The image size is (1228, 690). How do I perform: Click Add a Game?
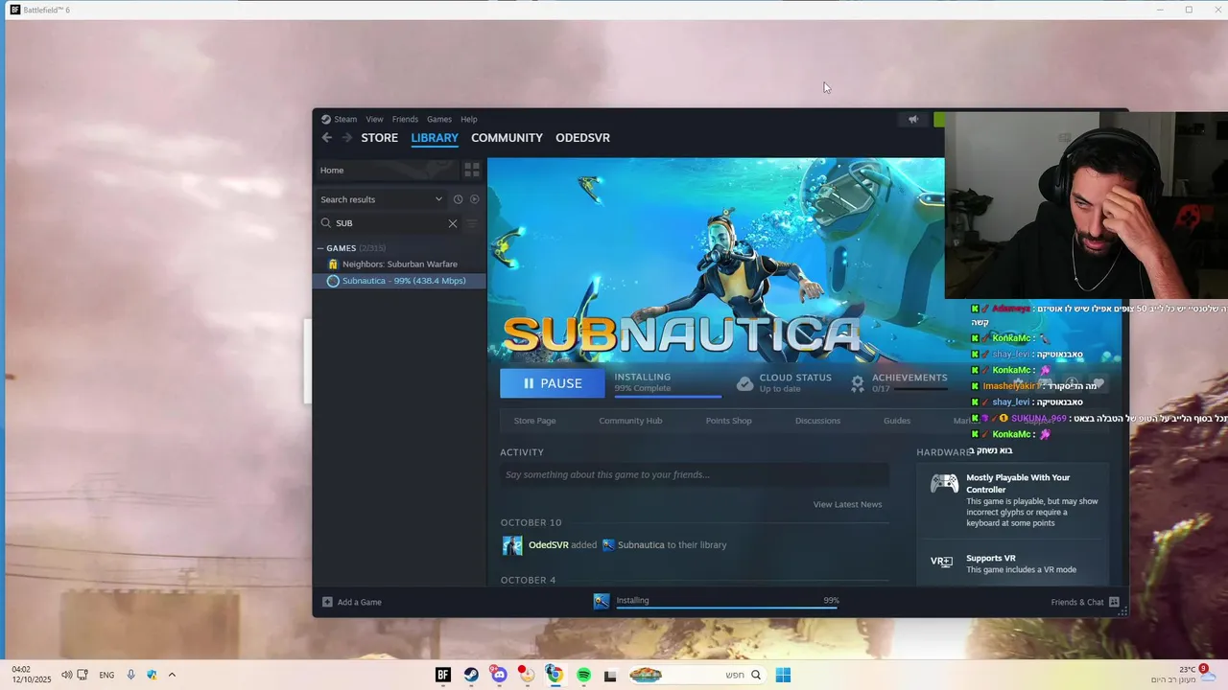pyautogui.click(x=352, y=602)
